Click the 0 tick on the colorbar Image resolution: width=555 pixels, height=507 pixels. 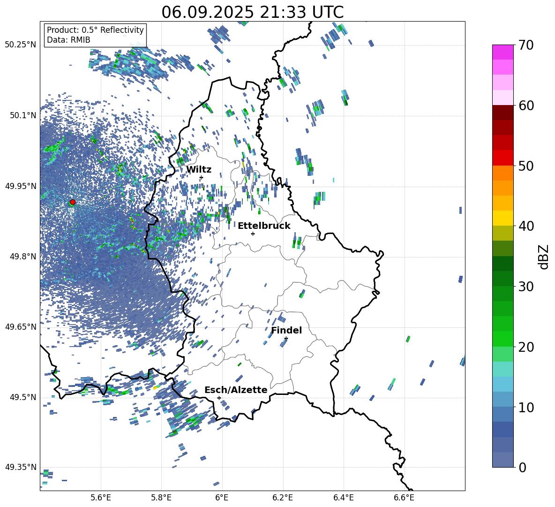(522, 467)
